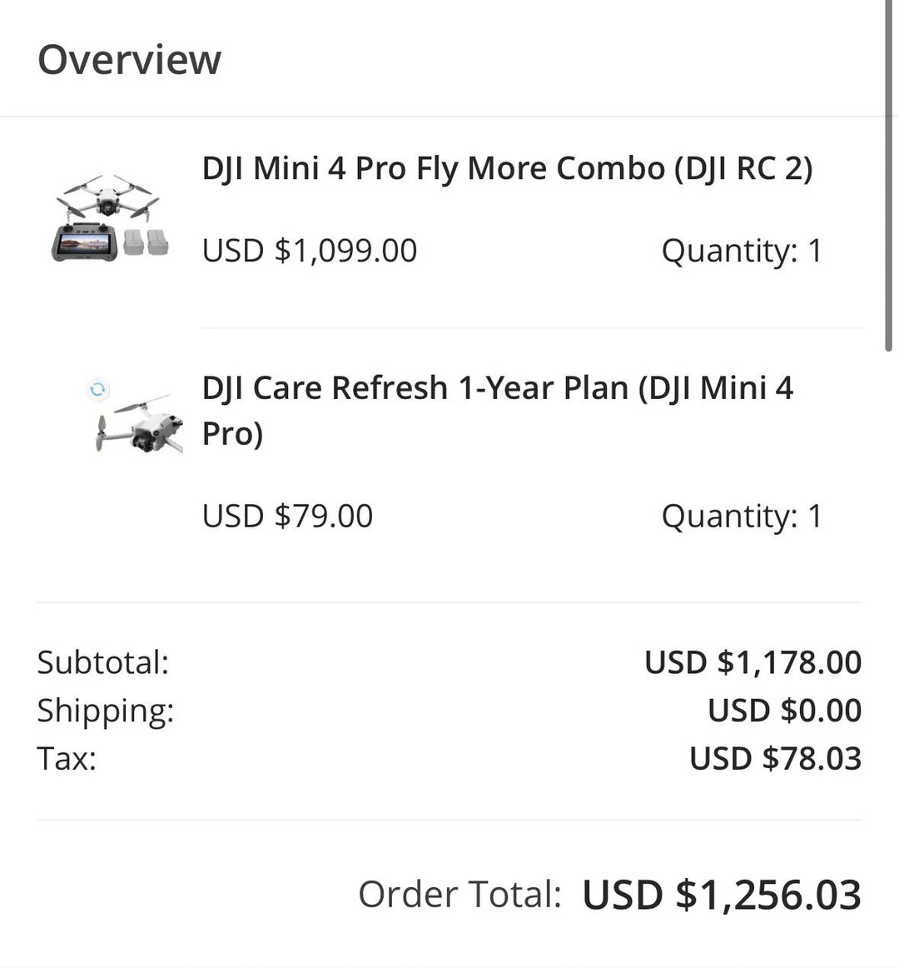Click the remote controller in the combo image
This screenshot has height=968, width=899.
[x=85, y=243]
